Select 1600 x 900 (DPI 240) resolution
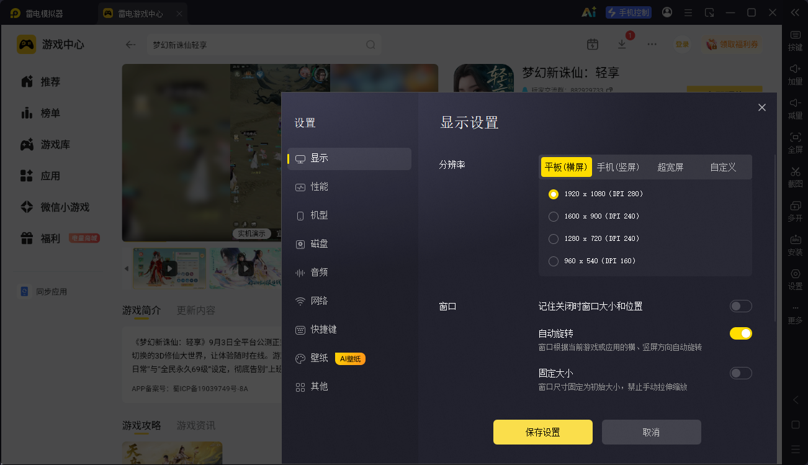This screenshot has height=465, width=808. tap(554, 216)
